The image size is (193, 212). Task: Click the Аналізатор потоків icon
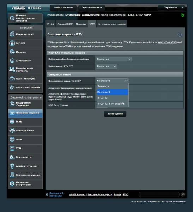click(x=12, y=87)
